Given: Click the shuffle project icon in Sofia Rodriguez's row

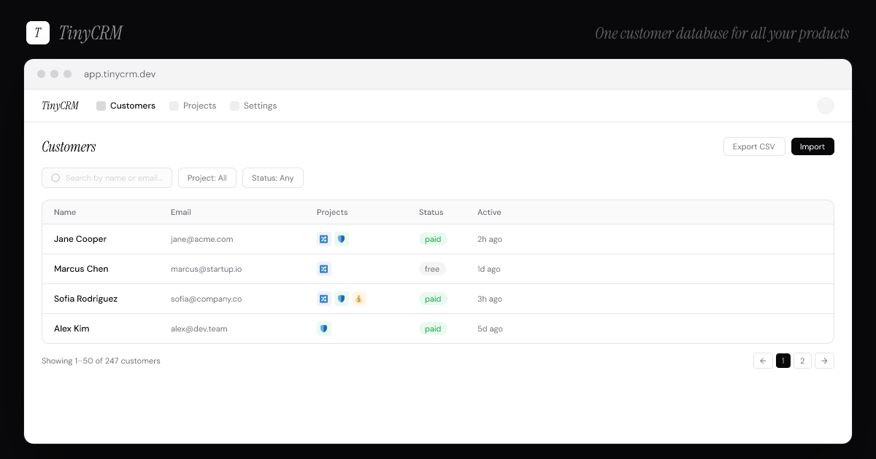Looking at the screenshot, I should pyautogui.click(x=324, y=299).
